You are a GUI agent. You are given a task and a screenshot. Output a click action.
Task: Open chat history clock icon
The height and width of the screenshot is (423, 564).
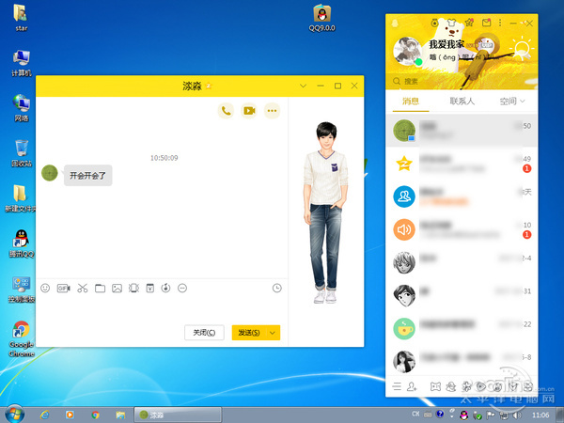tap(277, 289)
